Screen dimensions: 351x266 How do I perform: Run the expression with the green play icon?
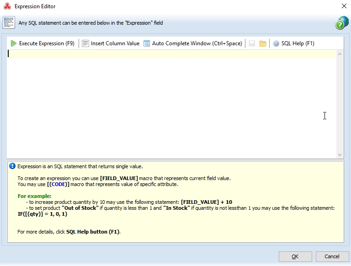[x=43, y=43]
